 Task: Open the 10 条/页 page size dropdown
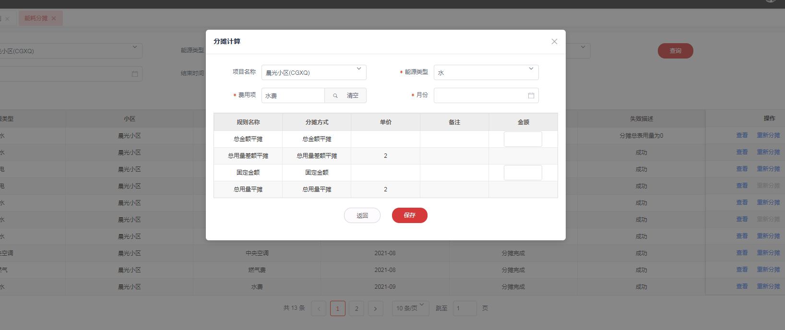pyautogui.click(x=410, y=308)
